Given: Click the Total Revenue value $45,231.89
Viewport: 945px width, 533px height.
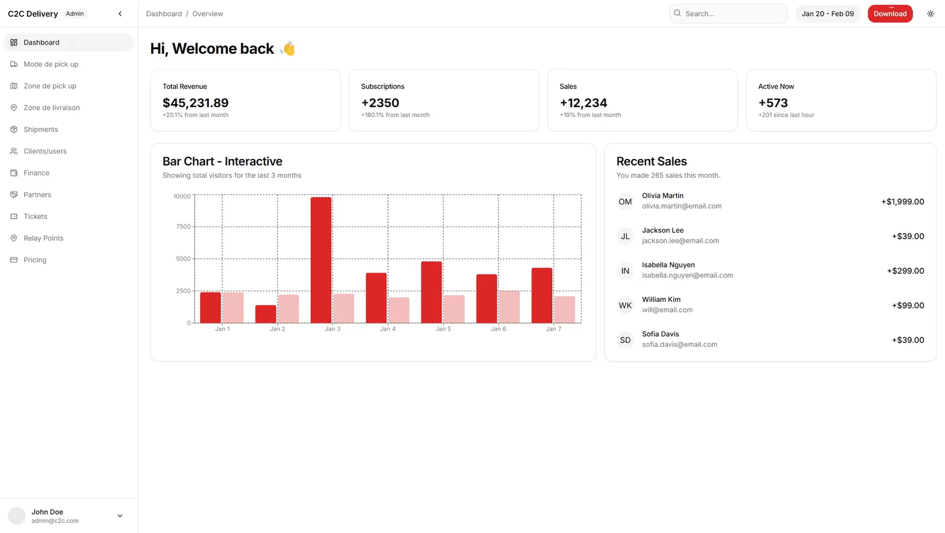Looking at the screenshot, I should click(x=195, y=103).
